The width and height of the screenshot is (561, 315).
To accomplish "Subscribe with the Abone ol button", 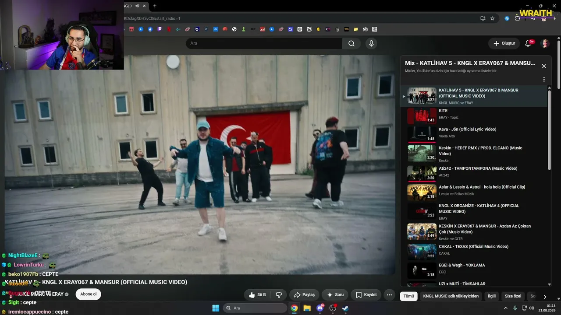I will [88, 294].
